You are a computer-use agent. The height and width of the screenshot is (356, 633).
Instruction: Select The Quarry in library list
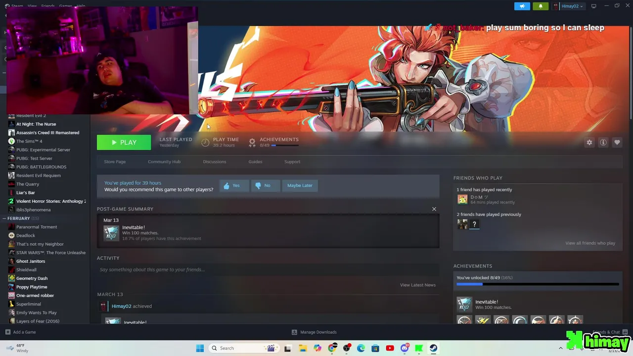click(28, 184)
